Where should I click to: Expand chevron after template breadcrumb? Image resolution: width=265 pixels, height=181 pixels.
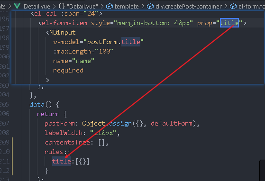pos(143,7)
